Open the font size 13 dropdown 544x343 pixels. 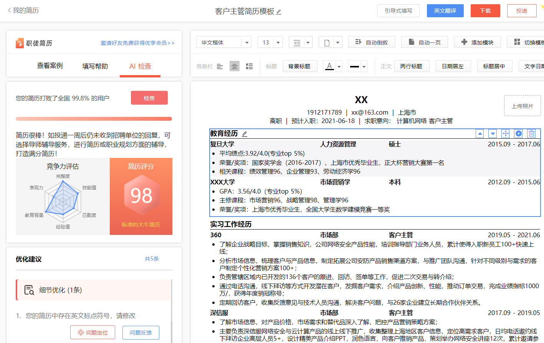270,42
